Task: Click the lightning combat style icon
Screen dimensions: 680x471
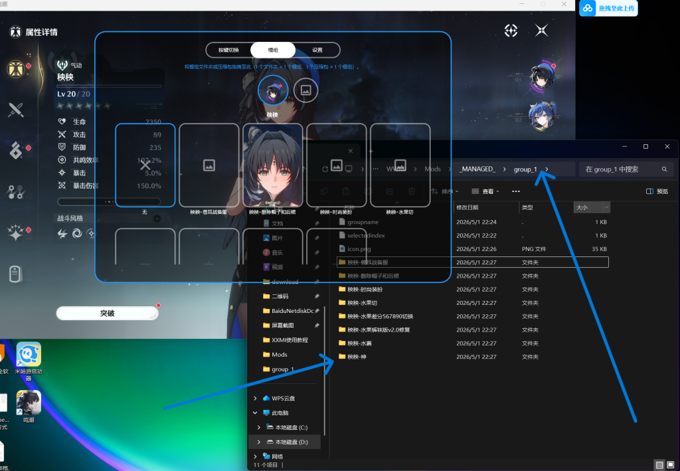Action: (63, 234)
